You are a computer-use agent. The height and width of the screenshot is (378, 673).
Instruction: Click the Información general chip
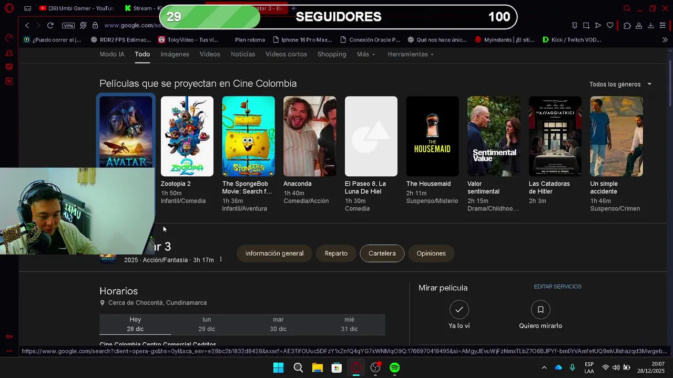coord(274,253)
